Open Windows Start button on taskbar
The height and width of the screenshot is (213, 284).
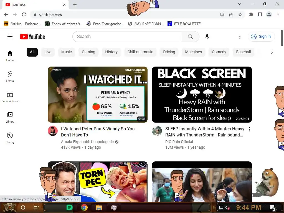pyautogui.click(x=10, y=207)
